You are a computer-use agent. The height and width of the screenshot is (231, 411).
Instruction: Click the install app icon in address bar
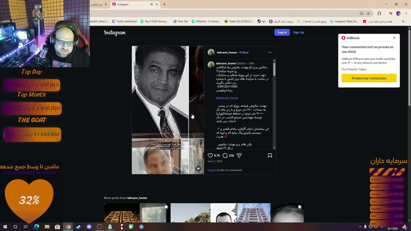pyautogui.click(x=362, y=13)
